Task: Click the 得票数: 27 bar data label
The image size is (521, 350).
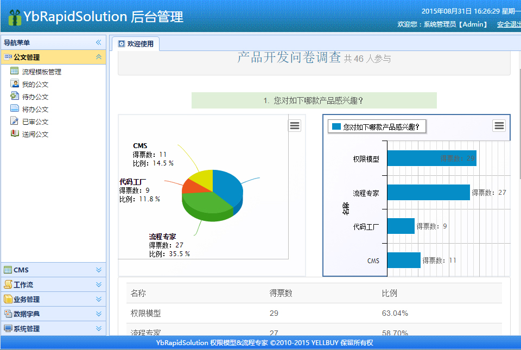Action: point(489,192)
